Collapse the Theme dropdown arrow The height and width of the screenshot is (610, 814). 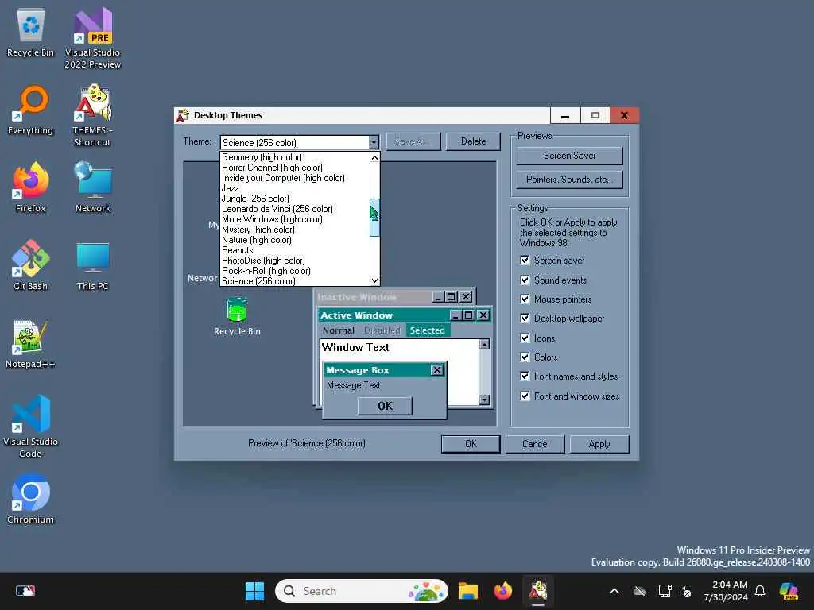point(374,142)
